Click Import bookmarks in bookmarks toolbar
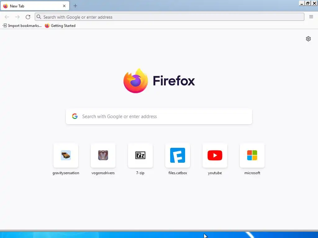318x238 pixels. (x=22, y=26)
